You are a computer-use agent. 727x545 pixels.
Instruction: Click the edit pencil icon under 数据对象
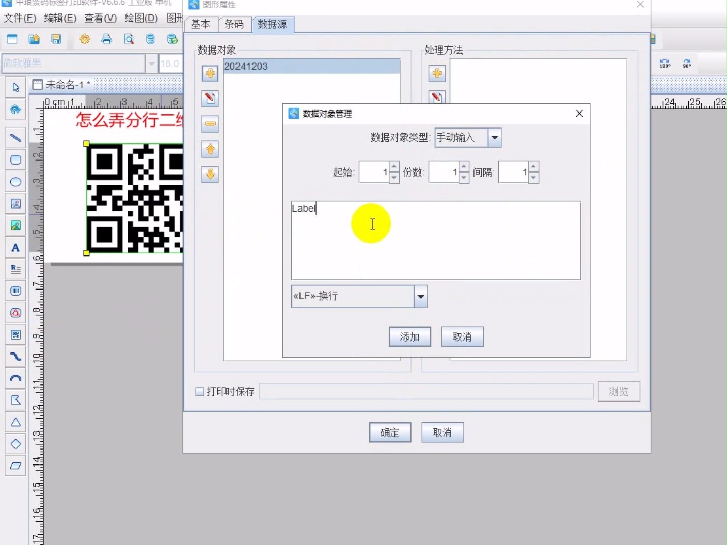pos(210,99)
